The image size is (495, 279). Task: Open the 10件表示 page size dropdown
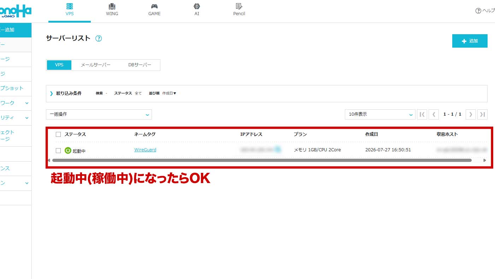(380, 114)
